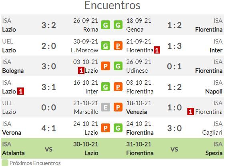Open the Lazio 3:2 Roma score

(x=49, y=25)
